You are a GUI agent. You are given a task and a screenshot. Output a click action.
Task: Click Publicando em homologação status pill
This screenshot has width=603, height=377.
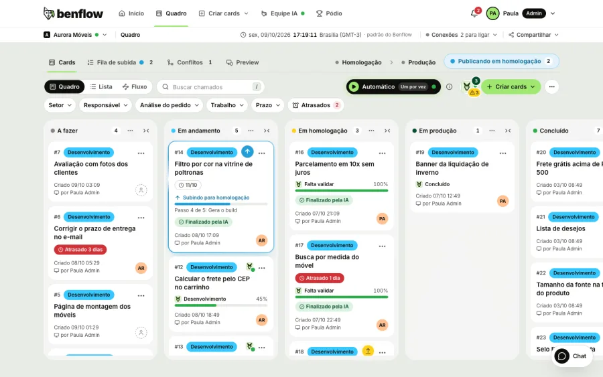click(501, 62)
